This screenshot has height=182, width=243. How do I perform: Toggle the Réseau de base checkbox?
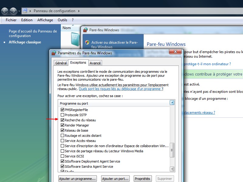(62, 130)
